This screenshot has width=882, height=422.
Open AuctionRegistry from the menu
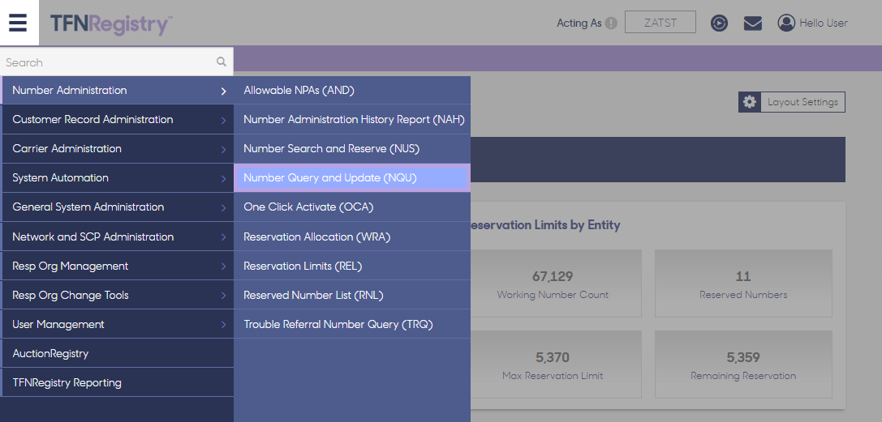pos(118,353)
